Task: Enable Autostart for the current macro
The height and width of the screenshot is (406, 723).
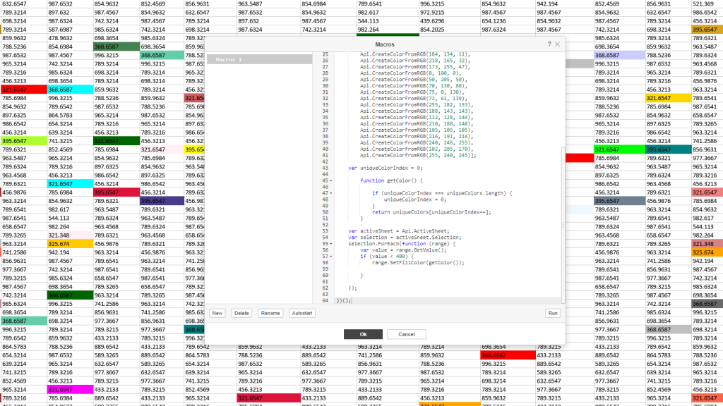Action: point(302,313)
